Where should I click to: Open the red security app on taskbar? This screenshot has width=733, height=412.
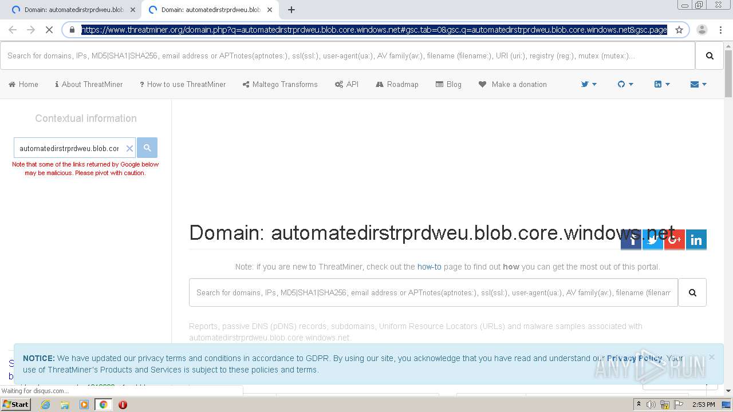click(x=123, y=405)
